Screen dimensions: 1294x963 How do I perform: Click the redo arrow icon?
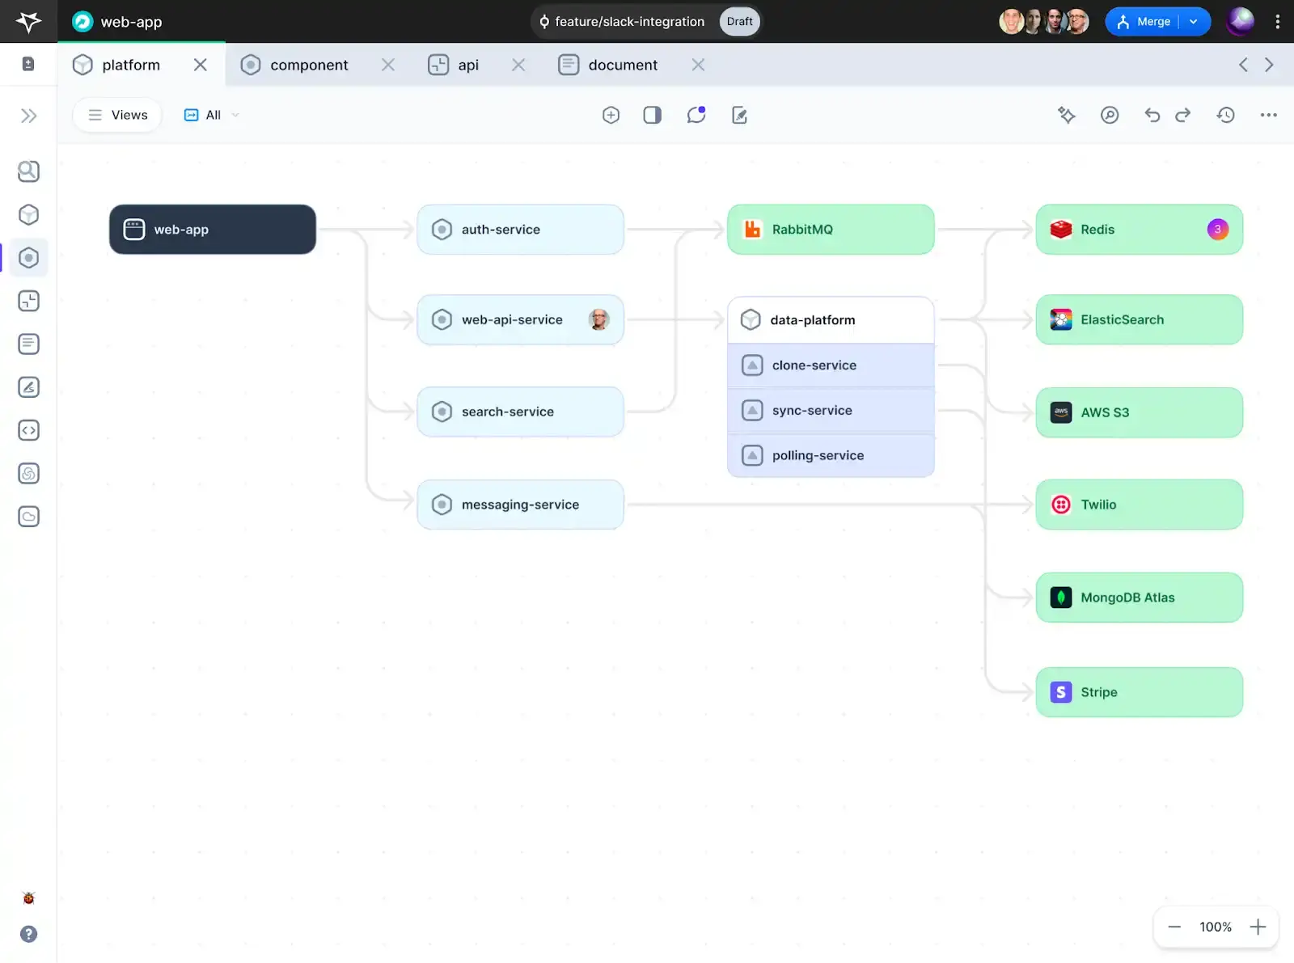pos(1182,115)
